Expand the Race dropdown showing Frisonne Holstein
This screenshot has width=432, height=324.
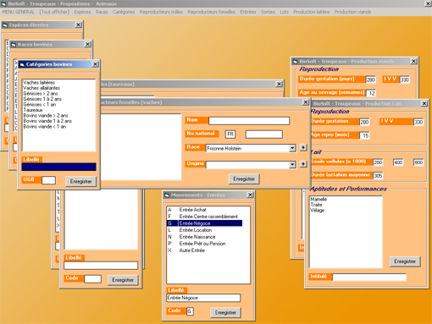(x=292, y=148)
